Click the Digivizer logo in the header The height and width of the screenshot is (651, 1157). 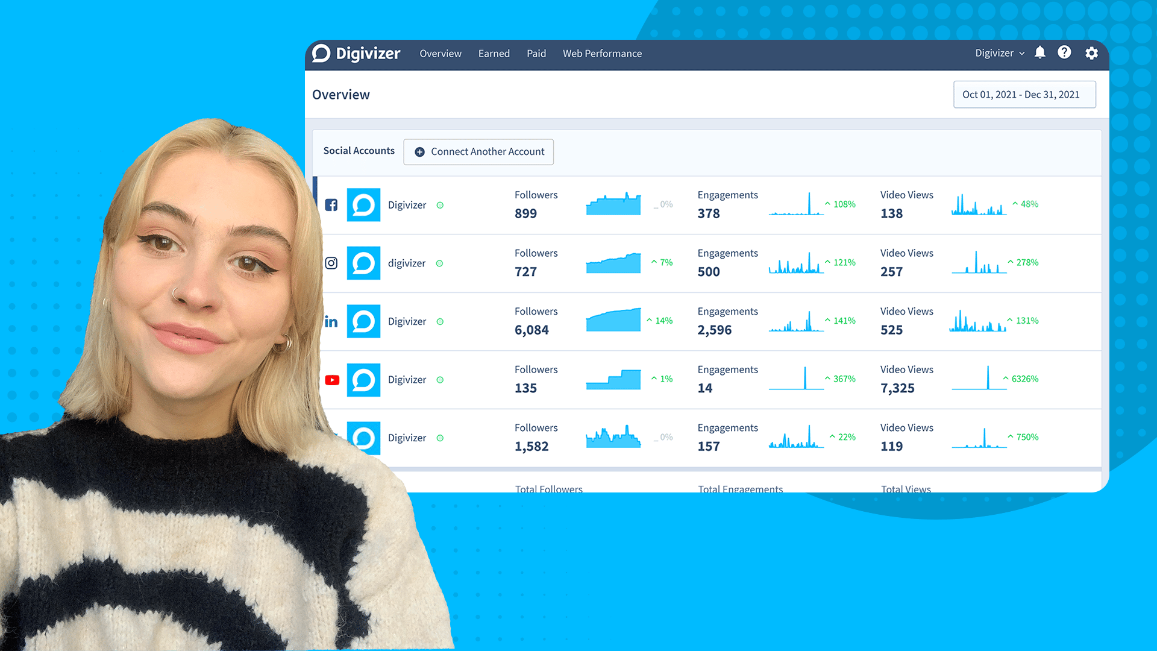[356, 54]
